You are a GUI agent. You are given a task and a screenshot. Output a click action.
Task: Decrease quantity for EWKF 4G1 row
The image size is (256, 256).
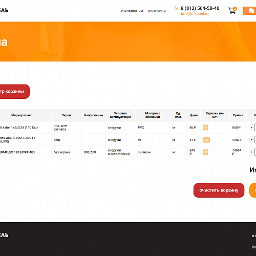(x=251, y=152)
